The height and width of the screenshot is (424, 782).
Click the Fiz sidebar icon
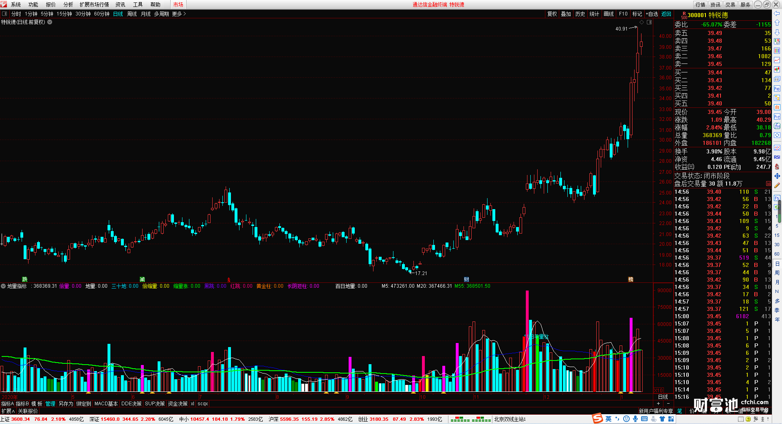point(777,117)
